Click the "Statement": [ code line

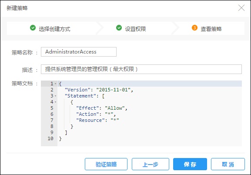pos(84,96)
